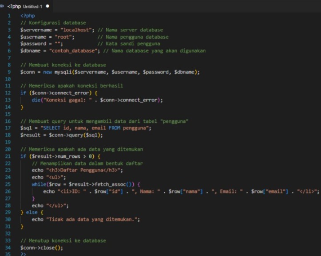Click the "</ul>" string on line 28

click(56, 206)
